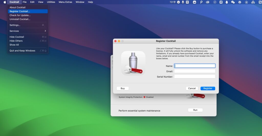
Task: Run essential system maintenance in main window
Action: (x=195, y=110)
